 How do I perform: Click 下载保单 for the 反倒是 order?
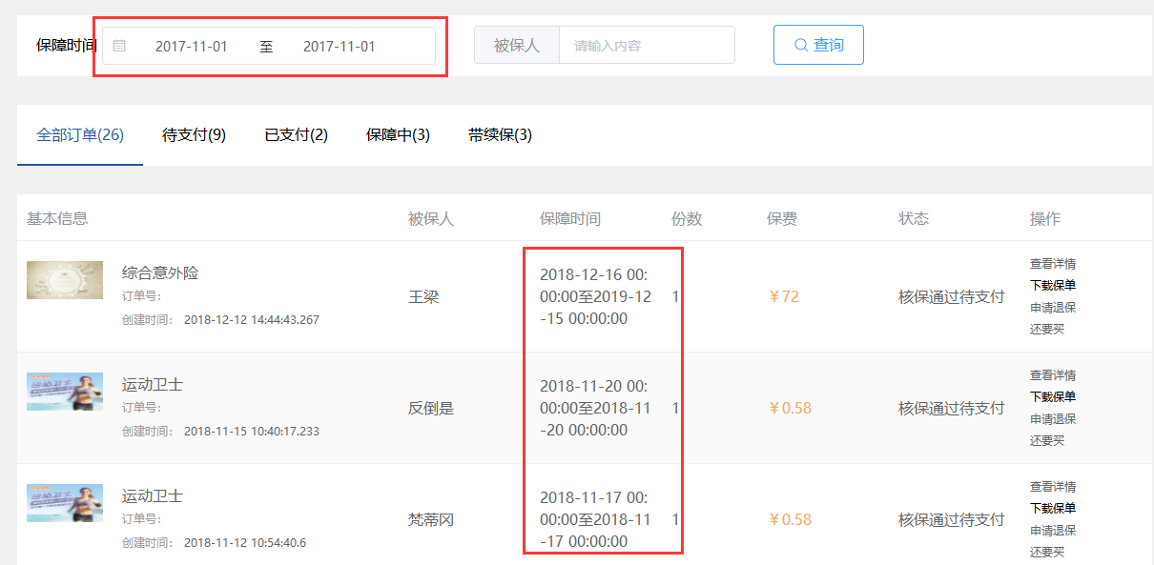[x=1053, y=397]
